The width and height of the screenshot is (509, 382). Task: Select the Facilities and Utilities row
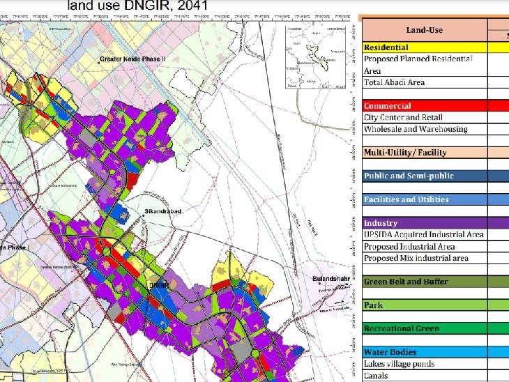[x=424, y=199]
